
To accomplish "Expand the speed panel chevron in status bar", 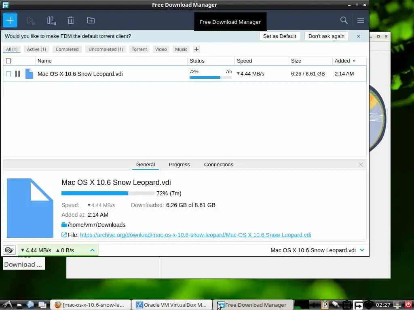I will [x=92, y=250].
